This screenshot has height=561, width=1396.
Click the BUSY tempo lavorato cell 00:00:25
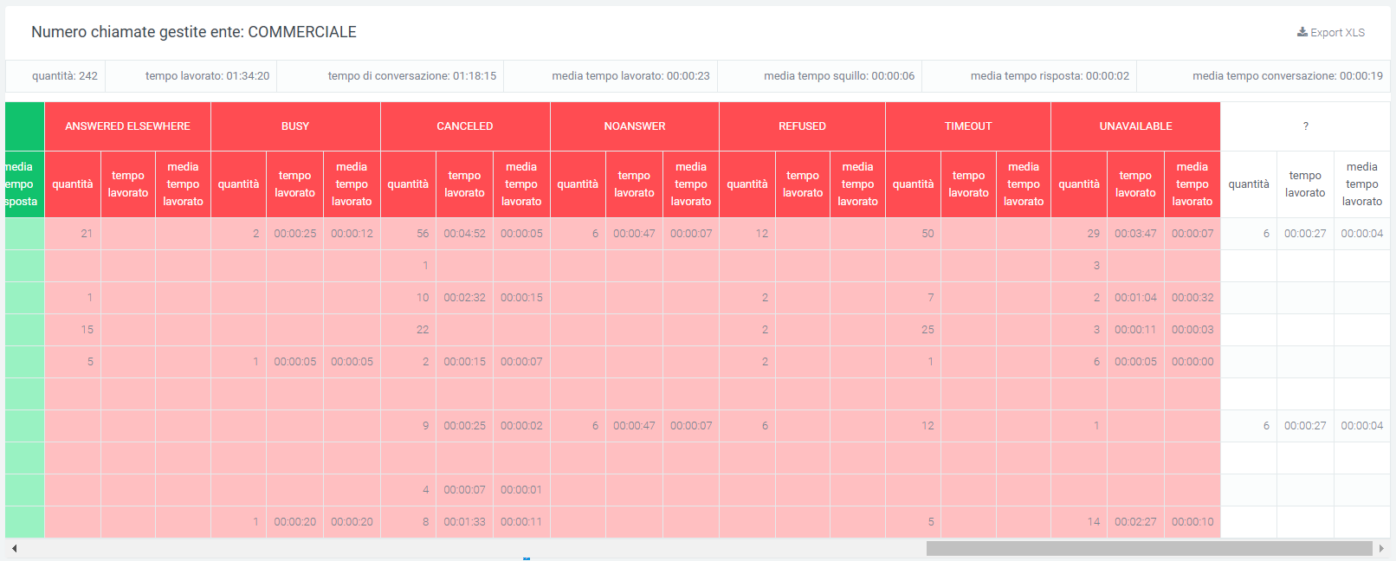[294, 234]
